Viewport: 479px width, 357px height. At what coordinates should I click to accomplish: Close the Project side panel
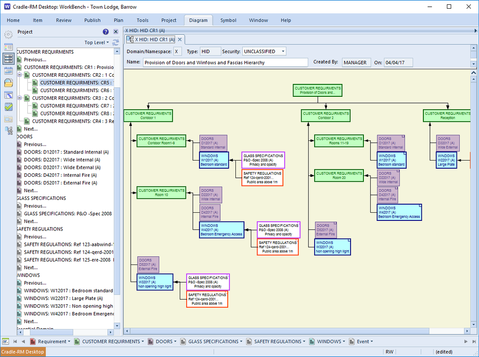pos(116,32)
